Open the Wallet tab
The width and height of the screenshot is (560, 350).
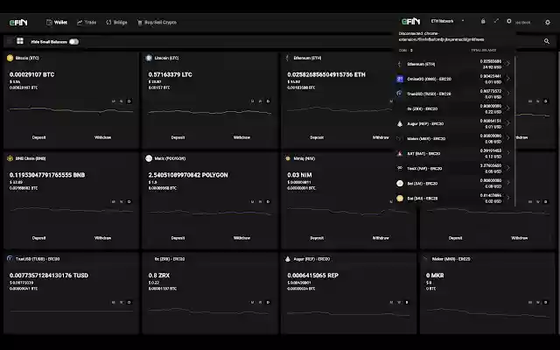[x=57, y=22]
